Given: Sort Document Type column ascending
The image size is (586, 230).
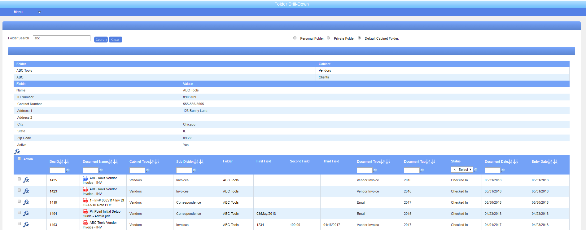Looking at the screenshot, I should coord(383,161).
